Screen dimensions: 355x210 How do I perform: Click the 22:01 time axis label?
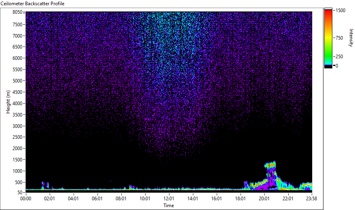[x=288, y=199]
